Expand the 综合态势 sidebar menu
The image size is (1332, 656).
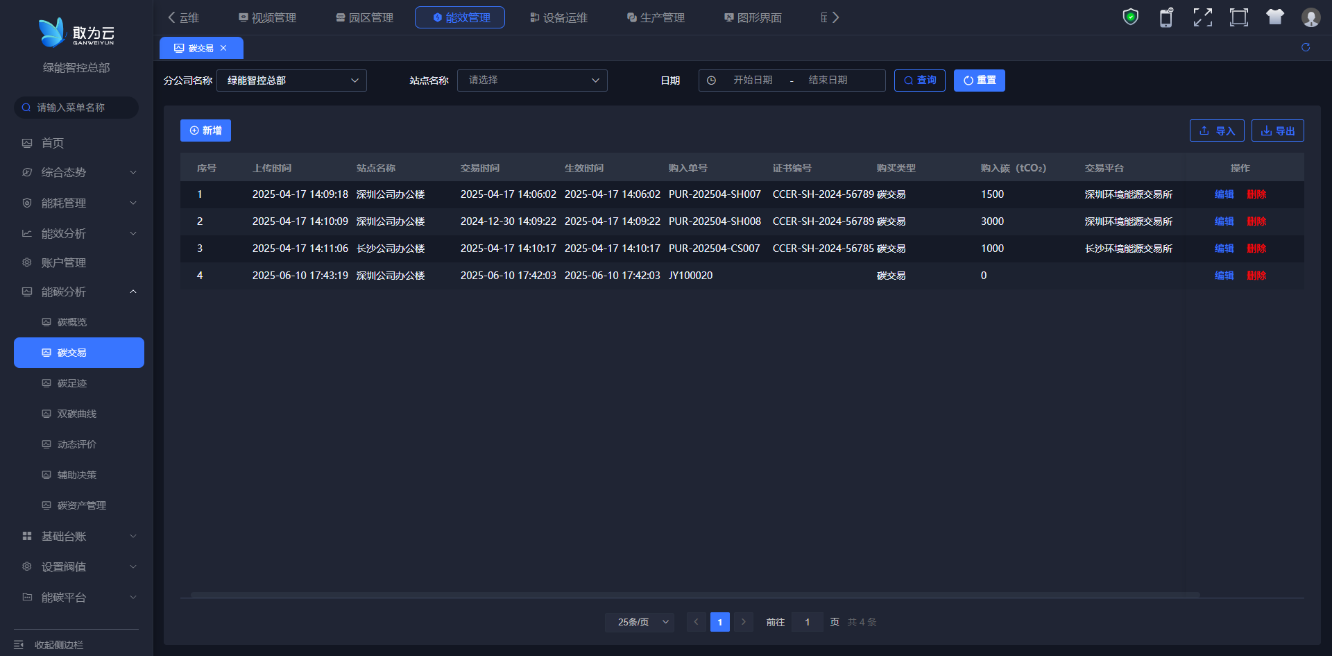76,172
